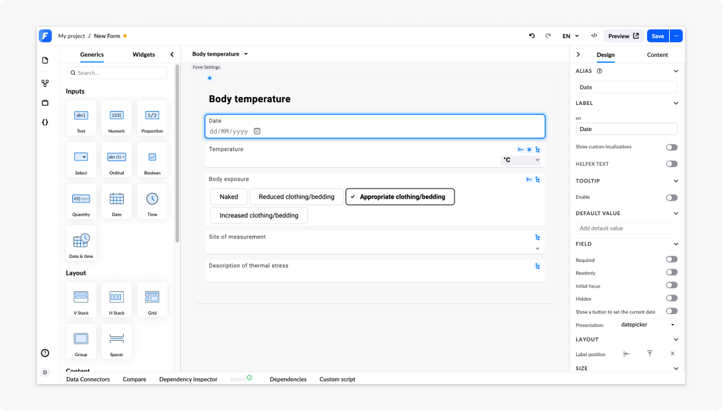Toggle Show custom localizations

point(672,147)
